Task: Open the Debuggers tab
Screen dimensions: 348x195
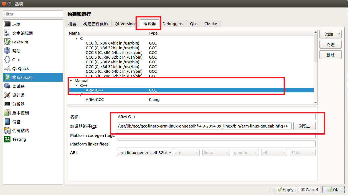Action: pos(173,24)
